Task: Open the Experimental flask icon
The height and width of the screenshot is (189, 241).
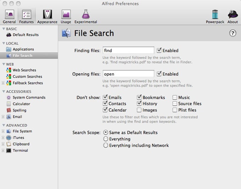Action: (x=86, y=14)
